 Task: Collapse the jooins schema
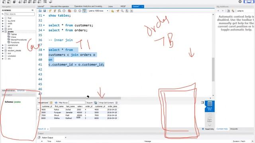tap(3, 32)
